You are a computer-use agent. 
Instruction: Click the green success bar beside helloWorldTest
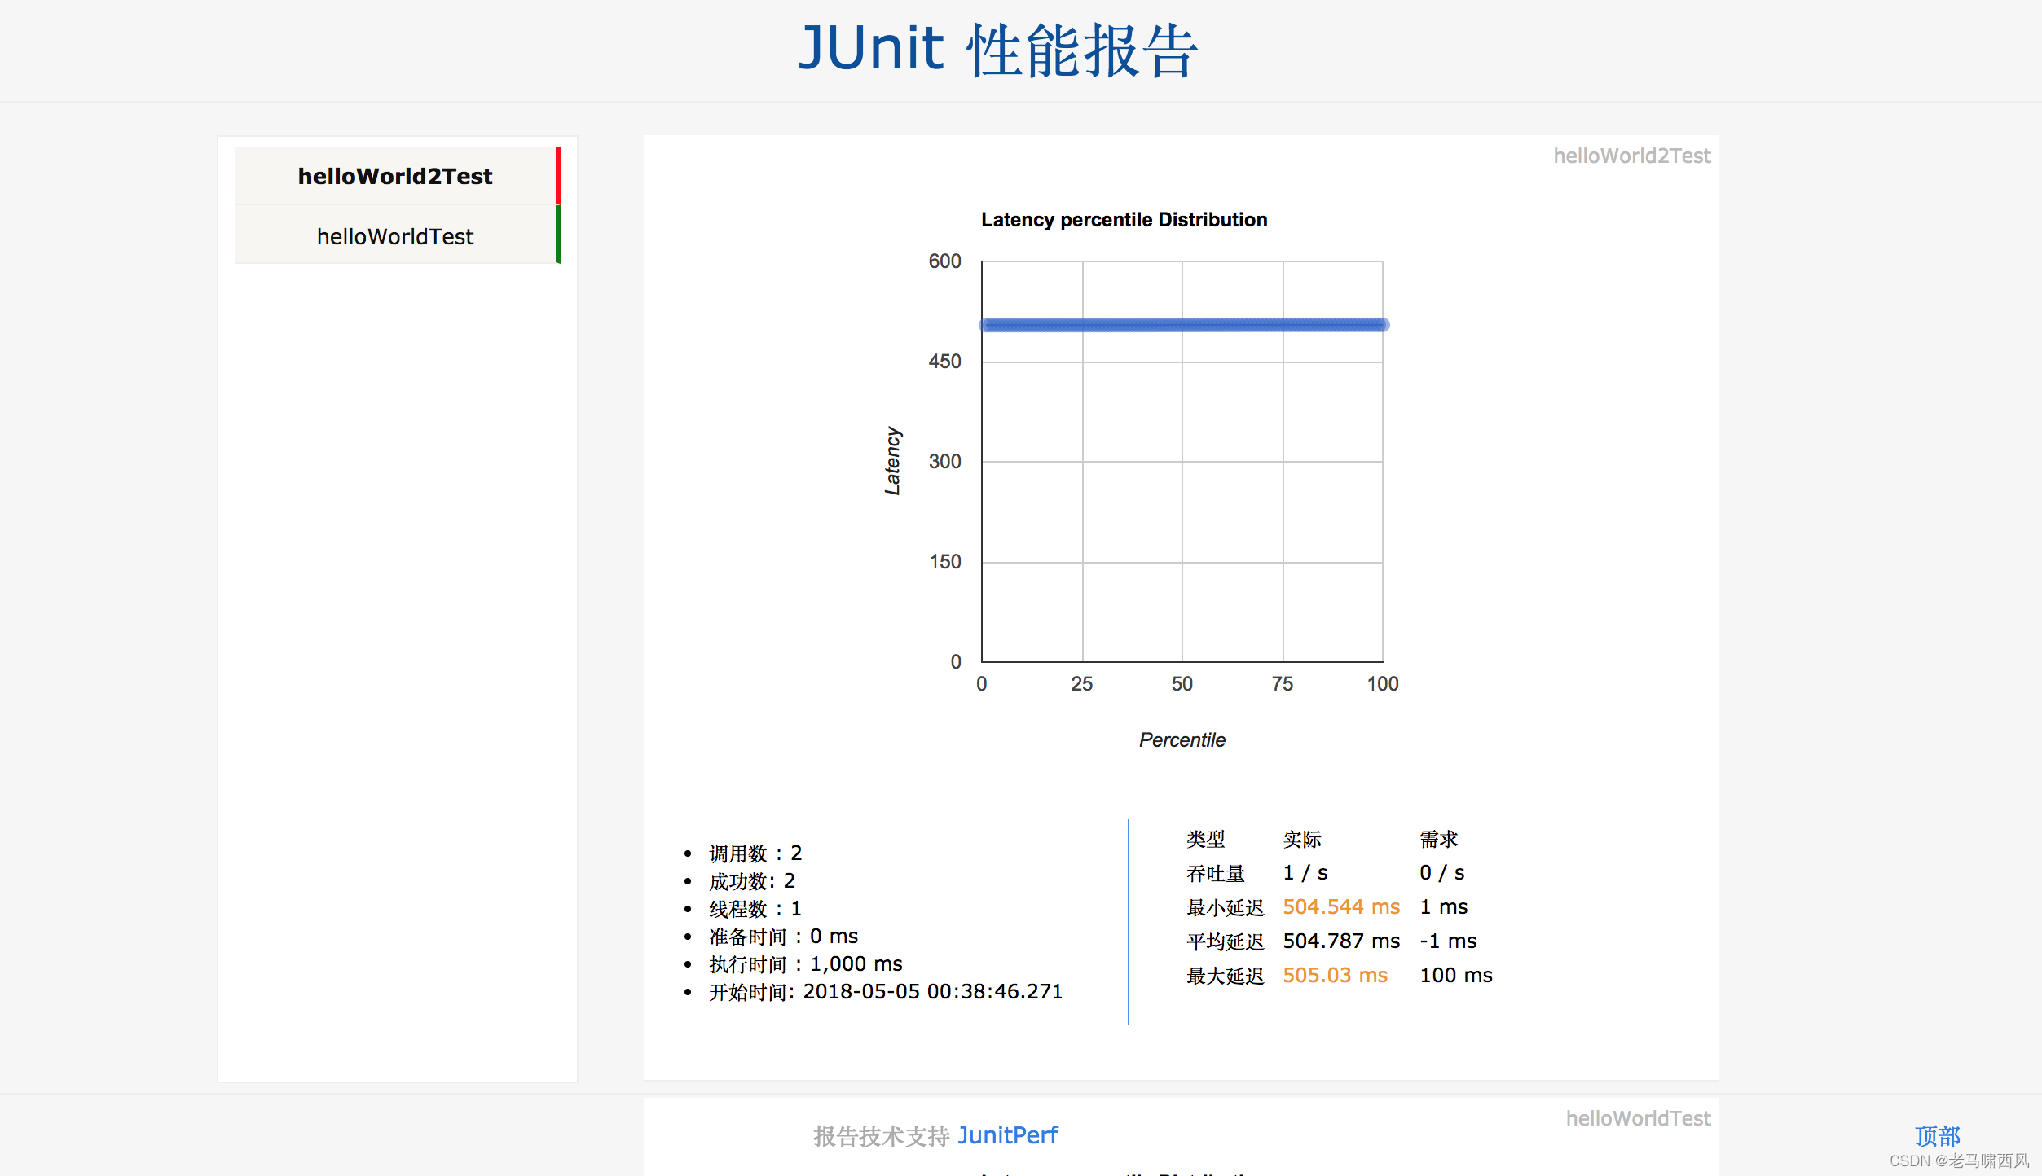click(x=559, y=235)
